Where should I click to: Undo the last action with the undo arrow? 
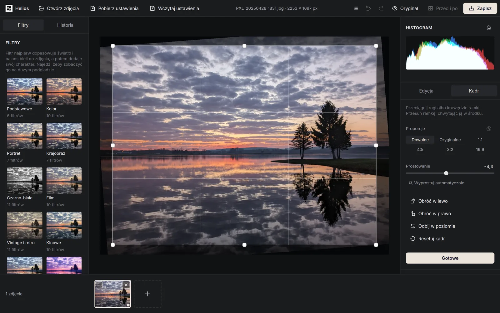click(368, 8)
